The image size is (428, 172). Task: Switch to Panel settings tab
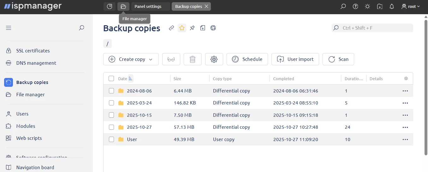[x=150, y=6]
